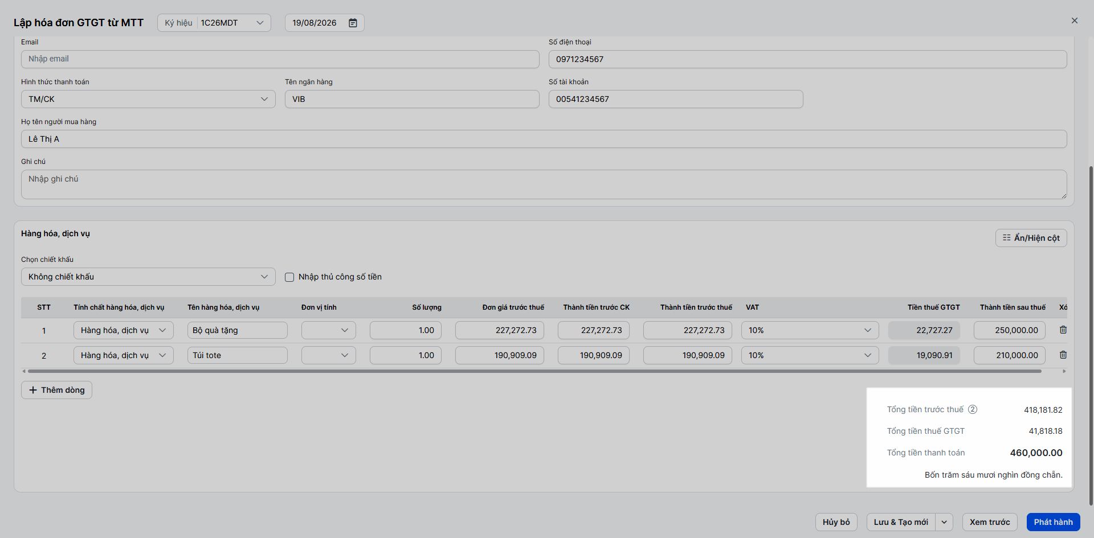Click the item name field Bộ quà tặng
The width and height of the screenshot is (1094, 538).
238,330
